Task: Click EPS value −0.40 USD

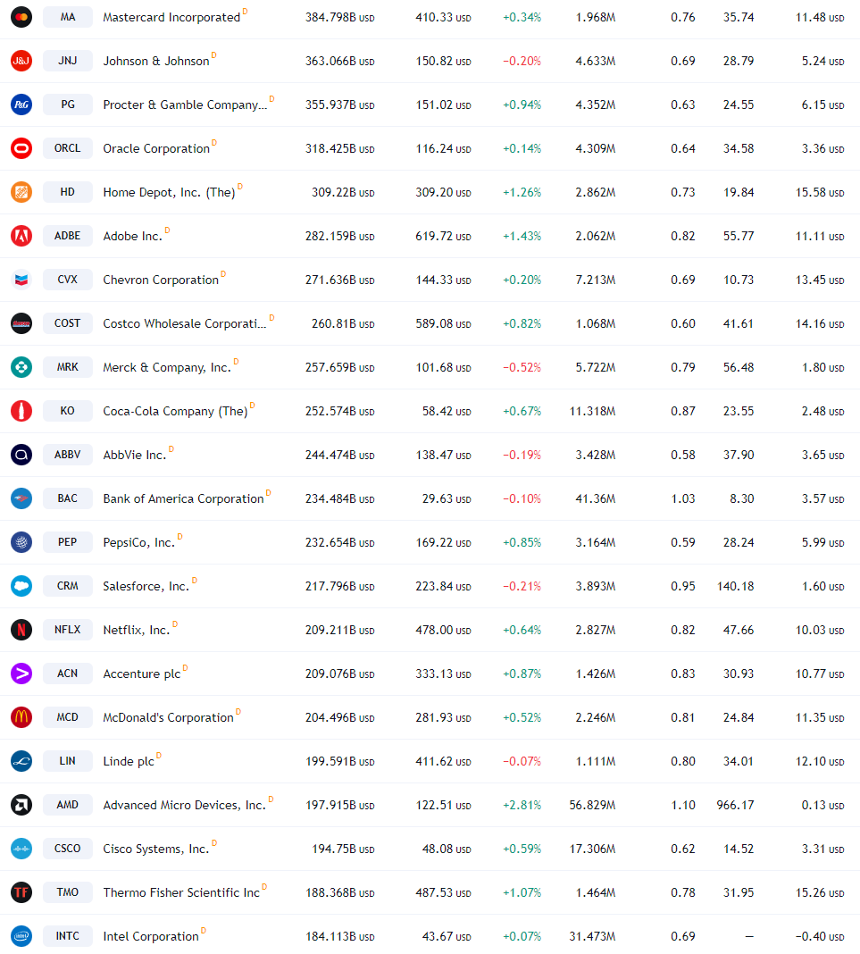Action: [820, 938]
